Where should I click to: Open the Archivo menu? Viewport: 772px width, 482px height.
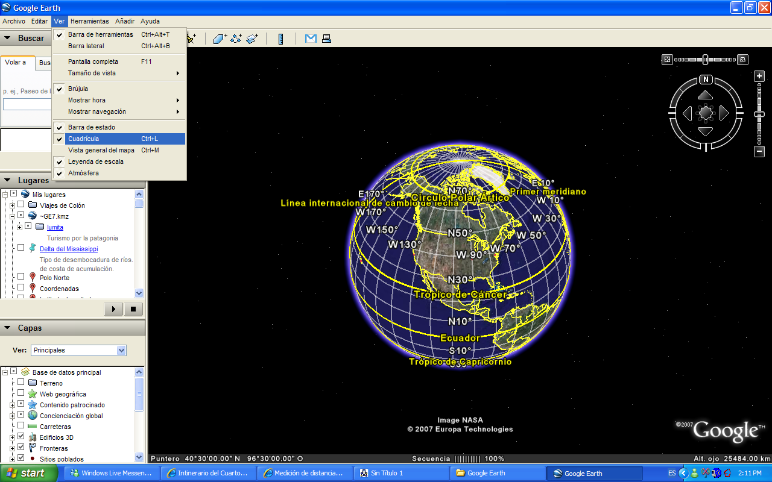click(14, 21)
